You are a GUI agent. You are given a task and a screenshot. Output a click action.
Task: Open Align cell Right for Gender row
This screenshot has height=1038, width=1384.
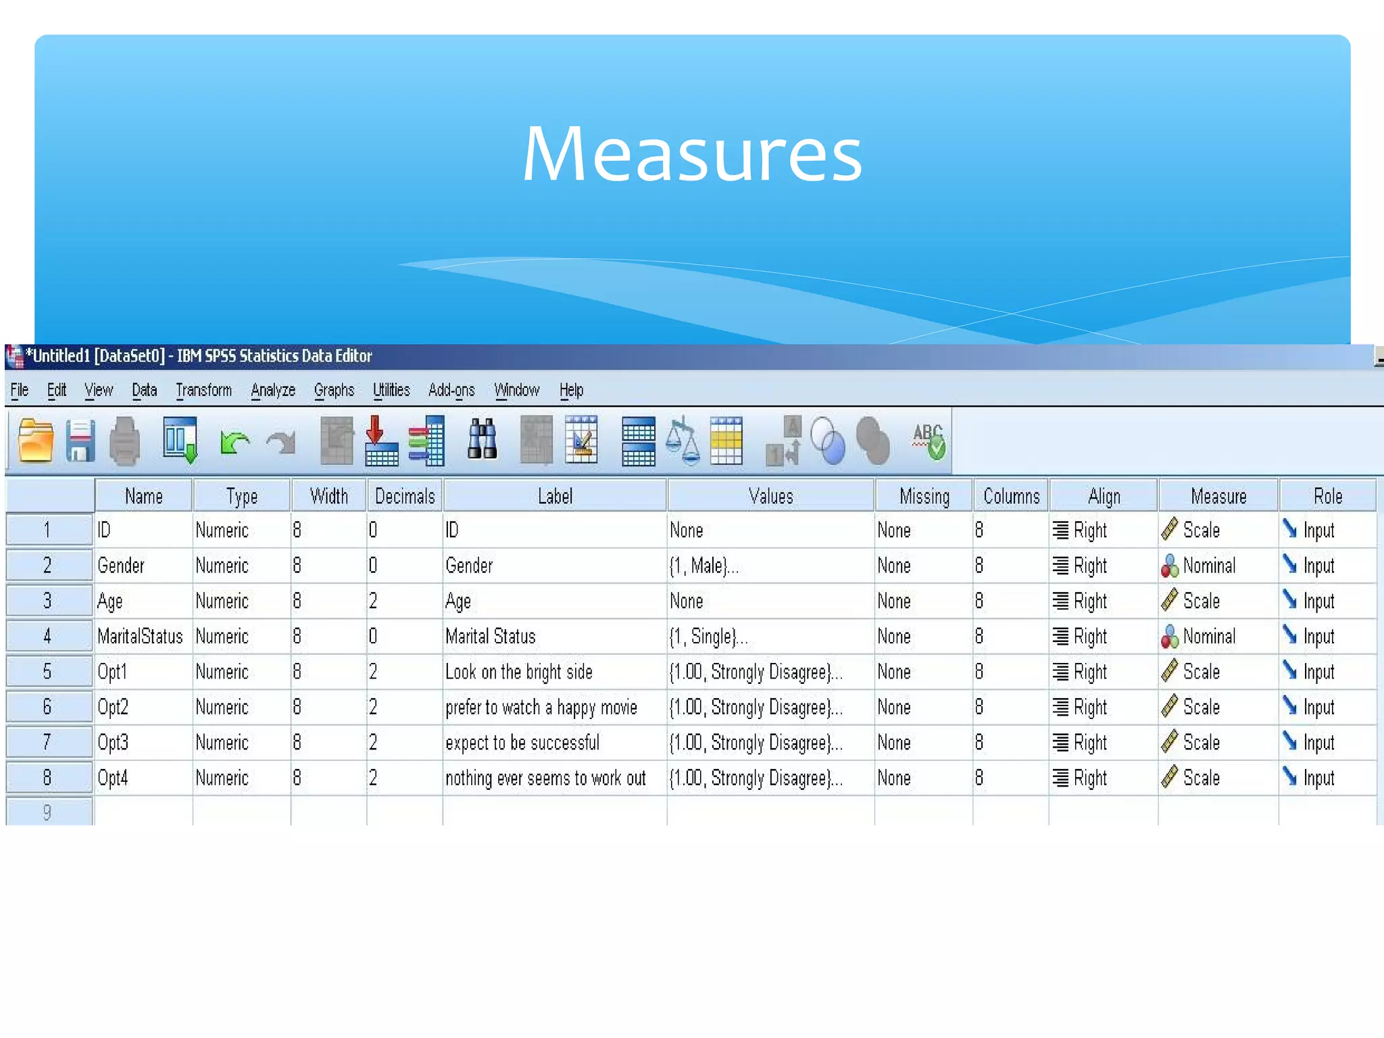[x=1104, y=566]
